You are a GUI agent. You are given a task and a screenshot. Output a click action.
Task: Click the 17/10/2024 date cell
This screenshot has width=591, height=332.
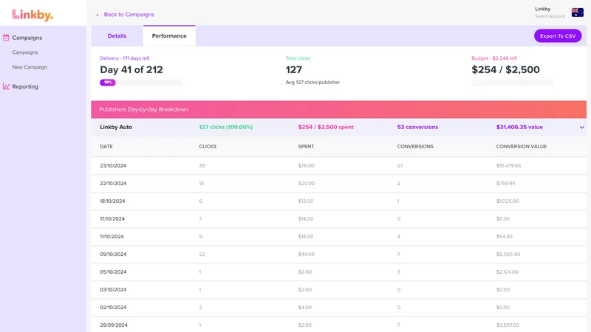[x=112, y=218]
